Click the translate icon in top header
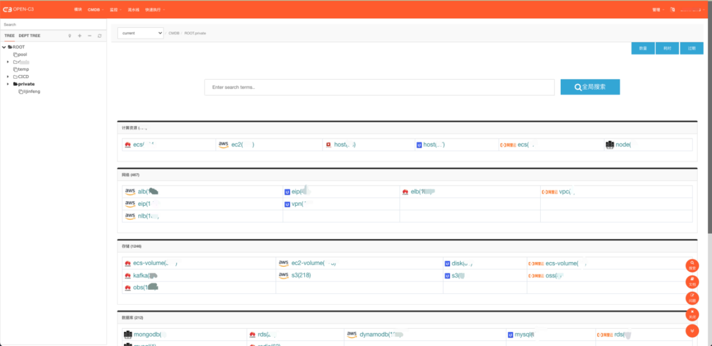The height and width of the screenshot is (346, 712). click(x=673, y=10)
